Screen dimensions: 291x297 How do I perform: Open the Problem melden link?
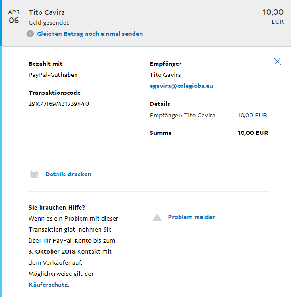click(x=192, y=217)
